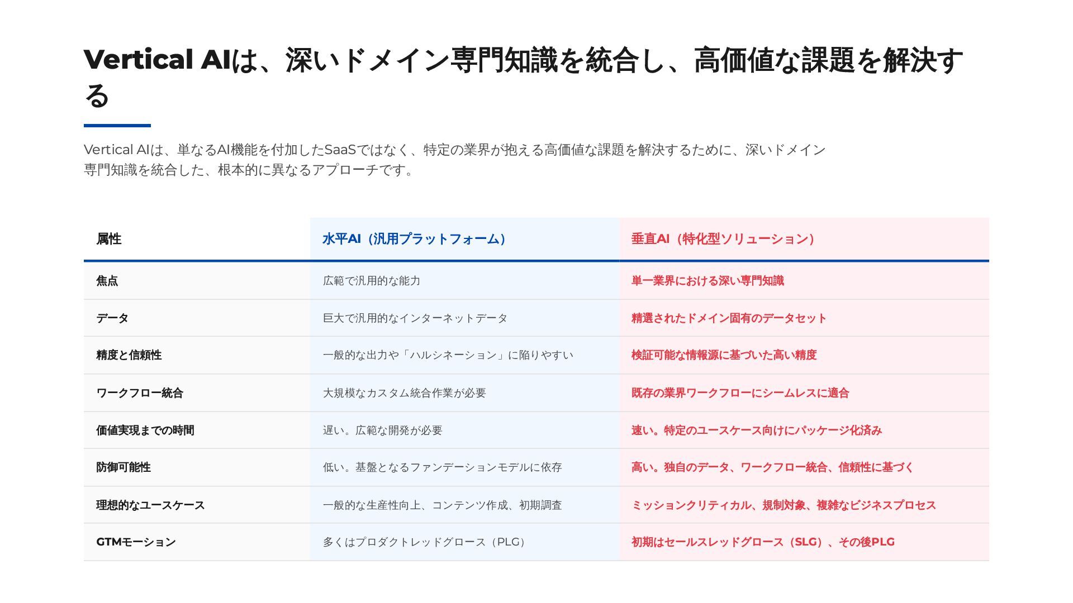Click the red cell '単一業界における深い専門知識'
Image resolution: width=1073 pixels, height=603 pixels.
coord(708,281)
